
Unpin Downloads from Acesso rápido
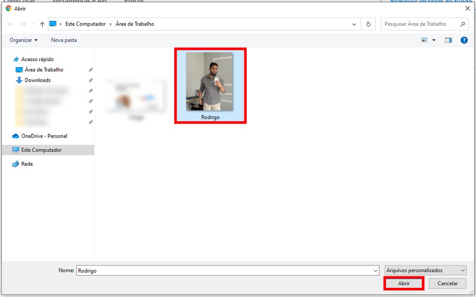coord(90,80)
